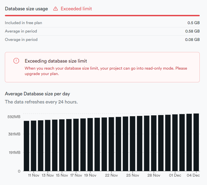Viewport: 207px width, 185px height.
Task: Click the '25 Nov' x-axis label
Action: coord(133,175)
